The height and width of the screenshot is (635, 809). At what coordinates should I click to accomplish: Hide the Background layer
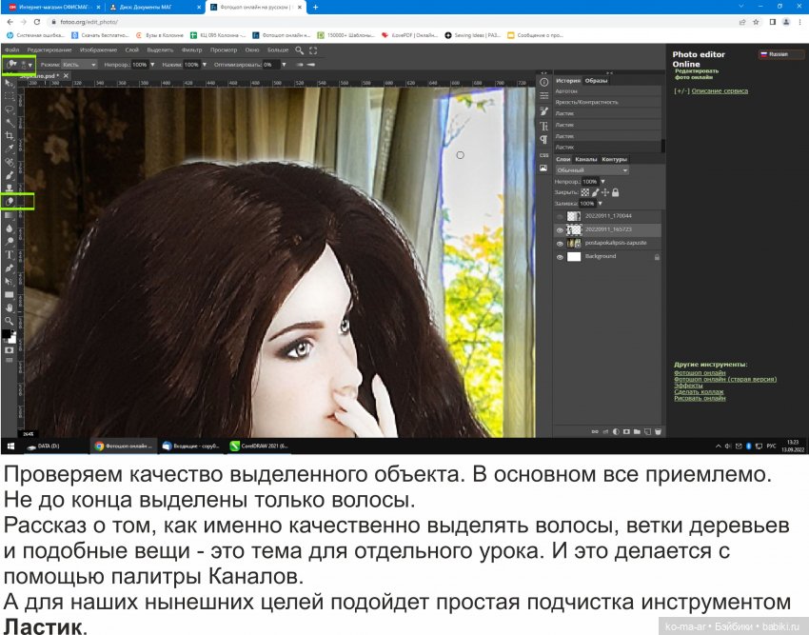click(x=561, y=256)
